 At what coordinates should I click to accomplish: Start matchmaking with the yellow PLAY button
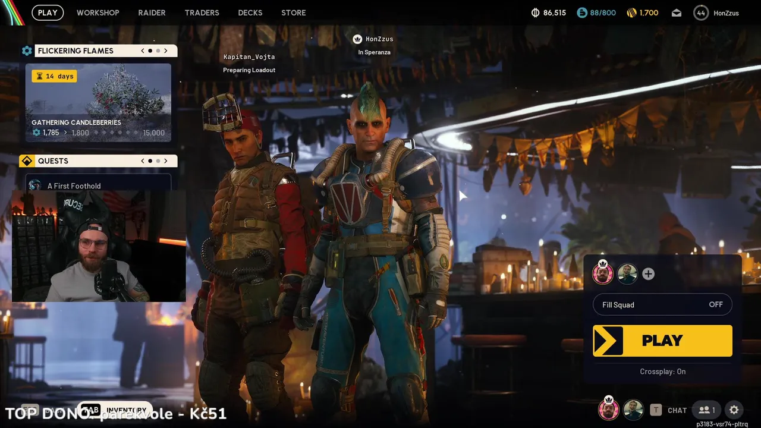pos(662,341)
